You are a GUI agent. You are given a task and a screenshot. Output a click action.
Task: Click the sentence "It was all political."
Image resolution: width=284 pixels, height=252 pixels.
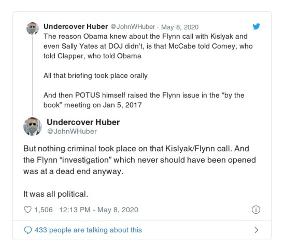click(55, 194)
